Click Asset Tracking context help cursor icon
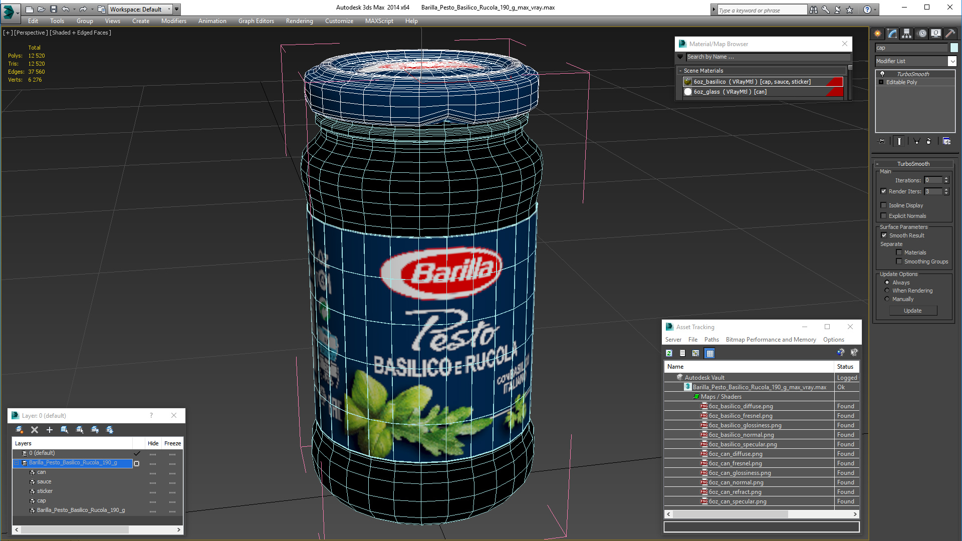The width and height of the screenshot is (962, 541). [x=854, y=353]
